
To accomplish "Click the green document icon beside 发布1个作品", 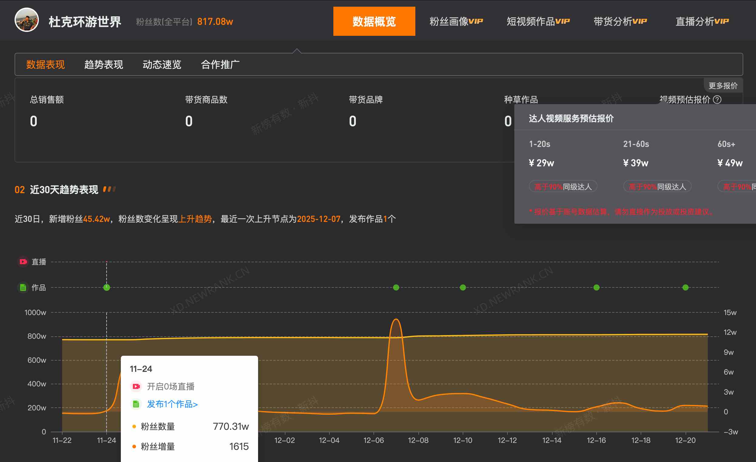I will click(x=136, y=404).
